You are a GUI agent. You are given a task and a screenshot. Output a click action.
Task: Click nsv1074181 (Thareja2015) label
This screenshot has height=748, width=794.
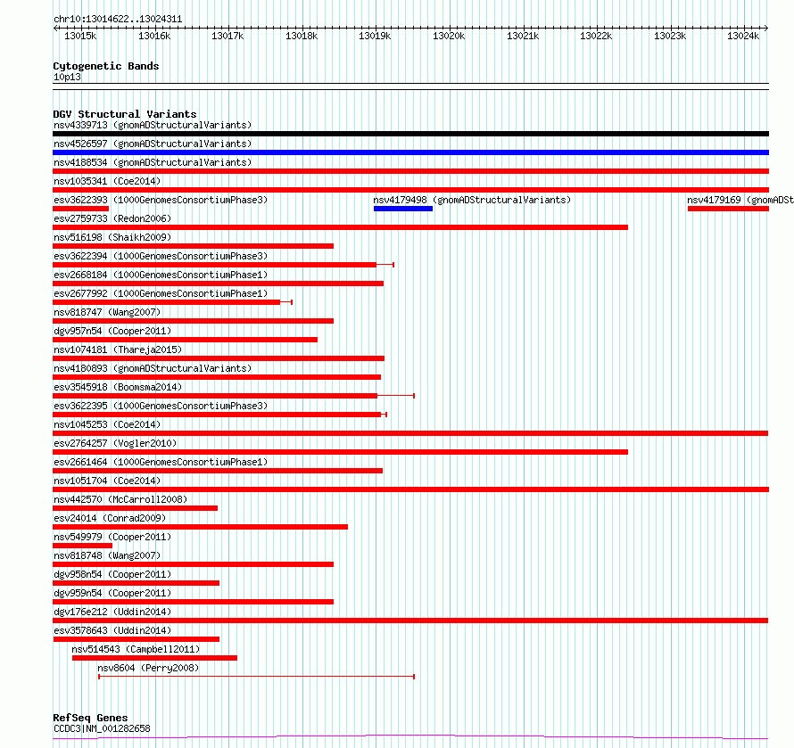pyautogui.click(x=118, y=349)
